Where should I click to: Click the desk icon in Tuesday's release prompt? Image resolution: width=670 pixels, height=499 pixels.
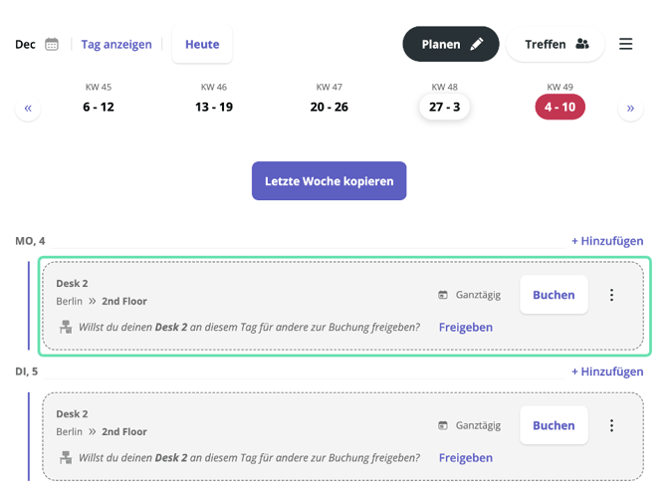tap(66, 457)
